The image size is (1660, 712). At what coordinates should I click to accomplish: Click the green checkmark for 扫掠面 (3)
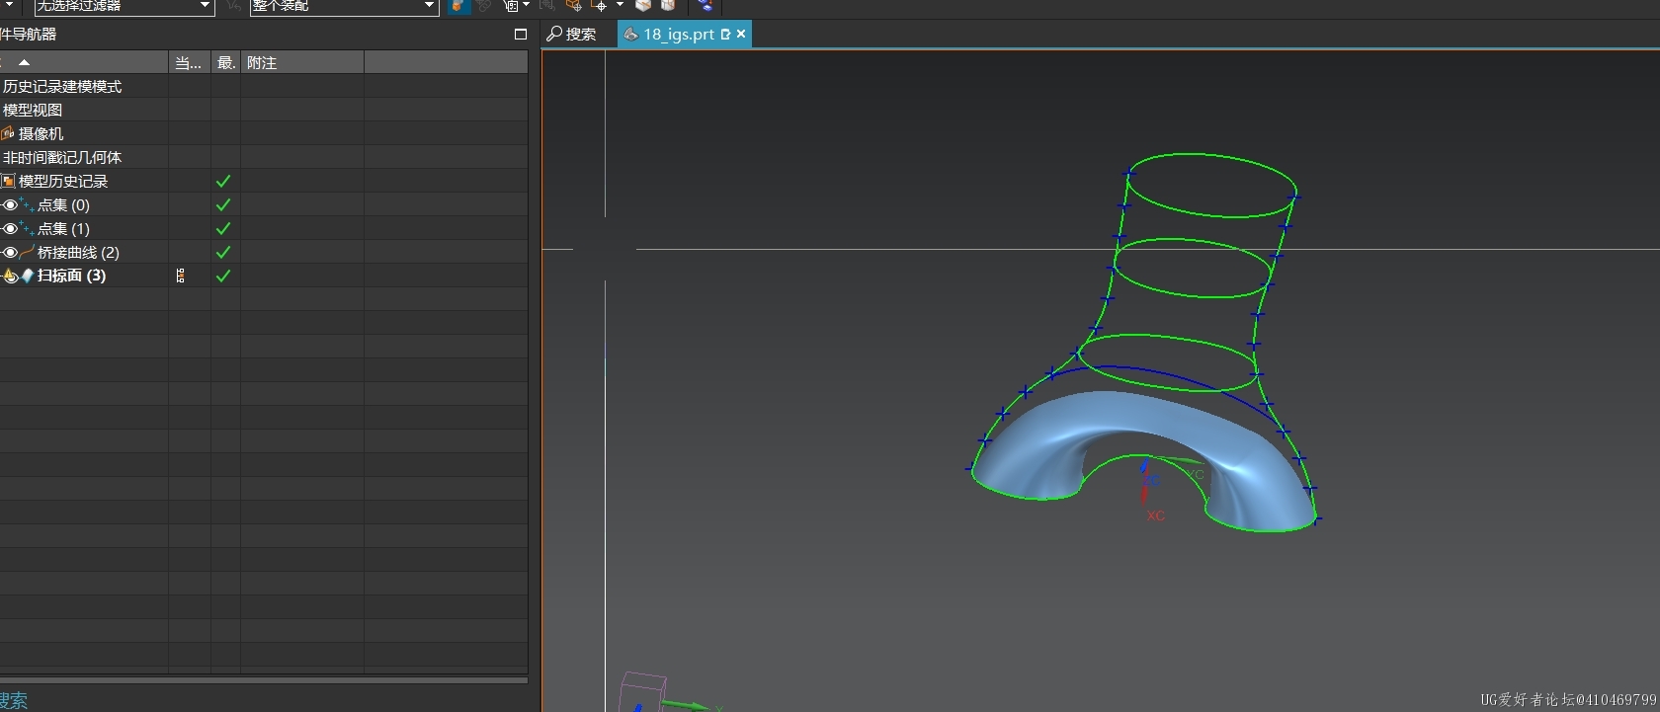(223, 276)
